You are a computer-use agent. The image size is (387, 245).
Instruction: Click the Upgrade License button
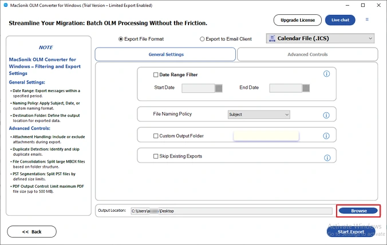pyautogui.click(x=298, y=20)
